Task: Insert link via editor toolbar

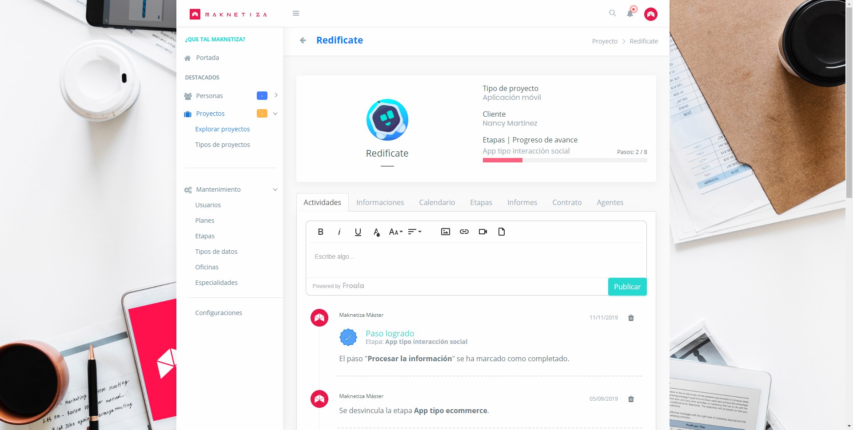Action: click(x=464, y=232)
